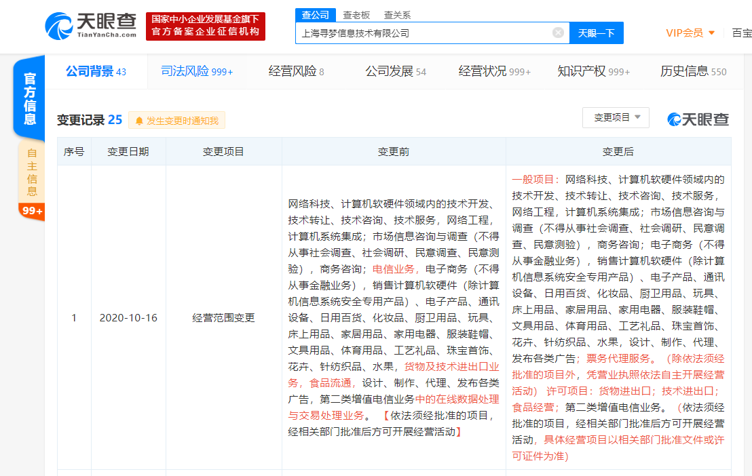Click the 变更项目 column header
The height and width of the screenshot is (476, 752).
[x=223, y=151]
